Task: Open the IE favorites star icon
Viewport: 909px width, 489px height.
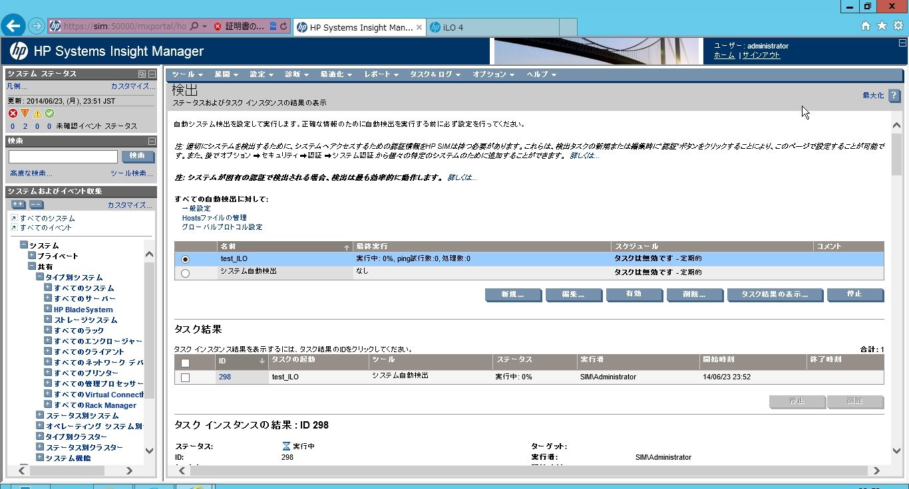Action: point(882,26)
